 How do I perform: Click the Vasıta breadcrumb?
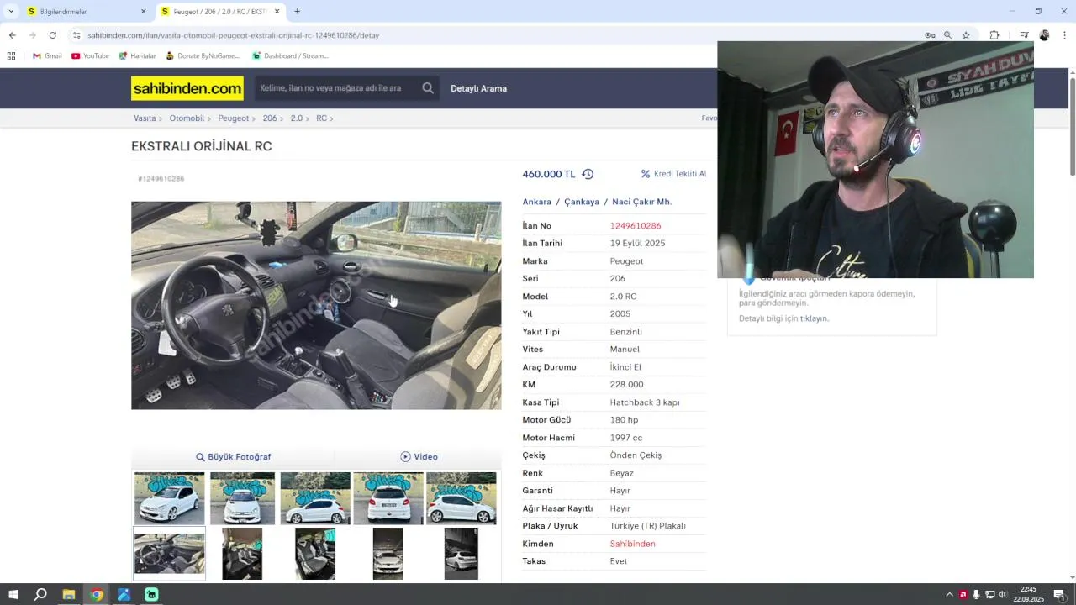tap(145, 118)
